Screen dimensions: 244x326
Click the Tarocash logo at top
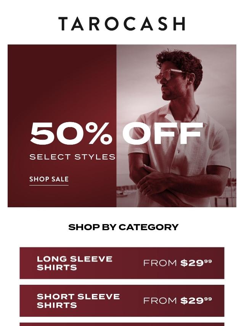(x=122, y=24)
